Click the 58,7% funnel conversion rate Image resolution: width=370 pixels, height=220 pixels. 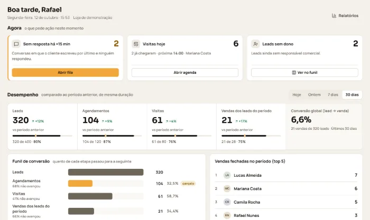point(172,196)
